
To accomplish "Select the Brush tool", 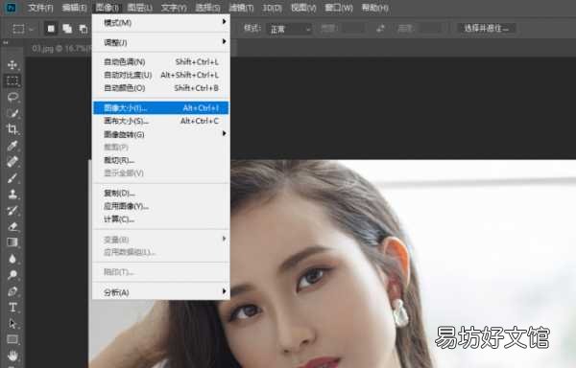I will coord(12,177).
